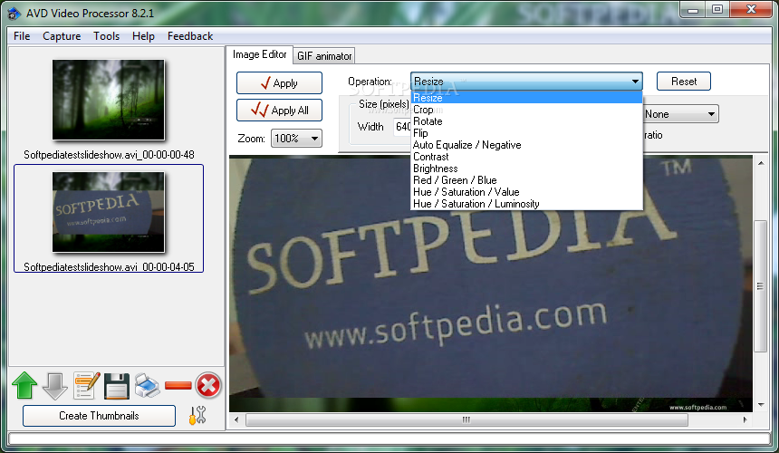Select the Softpedia thumbnail 00-00-04-05

coord(109,212)
